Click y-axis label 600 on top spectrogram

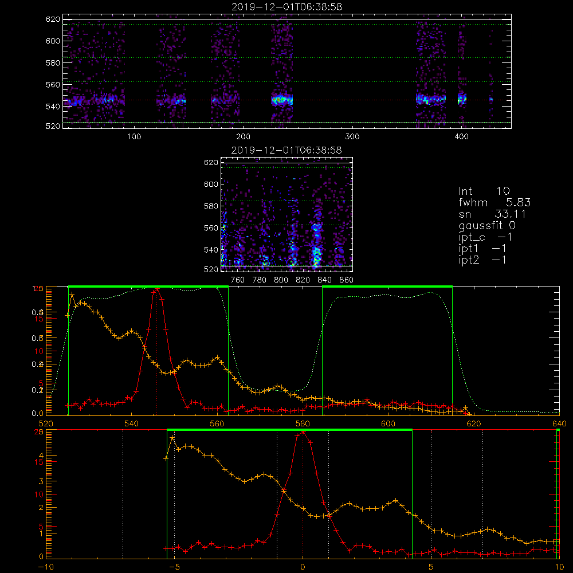53,41
